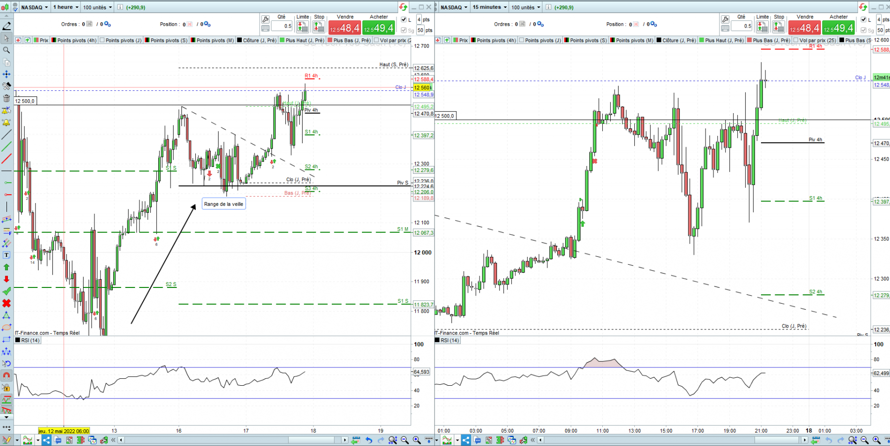Select the pencil drawing tool in left sidebar
Viewport: 890px width, 446px height.
pyautogui.click(x=6, y=26)
